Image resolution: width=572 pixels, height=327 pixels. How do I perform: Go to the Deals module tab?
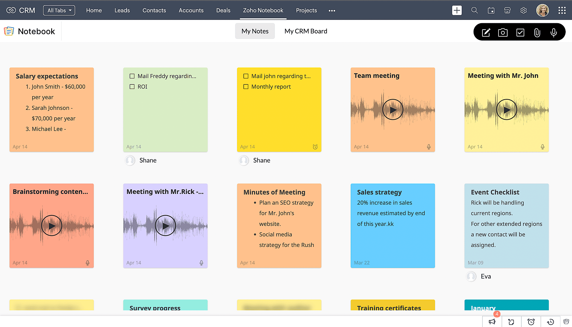[223, 11]
